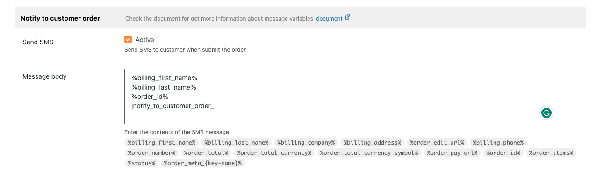
Task: Click the %order_pay_url% variable tag
Action: (x=452, y=152)
